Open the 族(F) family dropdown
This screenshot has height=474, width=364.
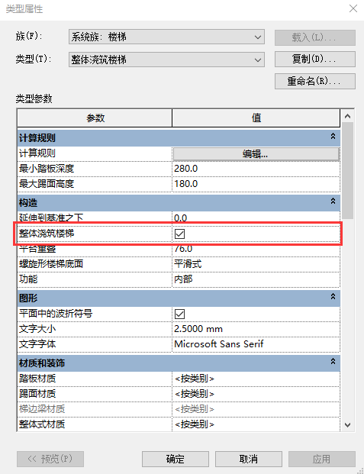[x=166, y=37]
